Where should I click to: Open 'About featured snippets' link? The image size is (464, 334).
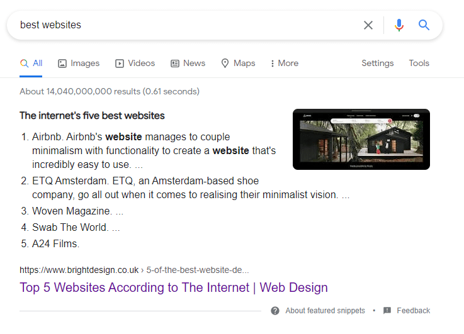click(x=325, y=311)
